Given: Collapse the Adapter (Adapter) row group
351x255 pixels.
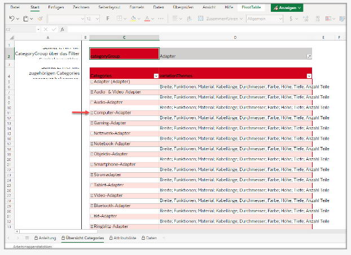Looking at the screenshot, I should pos(92,82).
